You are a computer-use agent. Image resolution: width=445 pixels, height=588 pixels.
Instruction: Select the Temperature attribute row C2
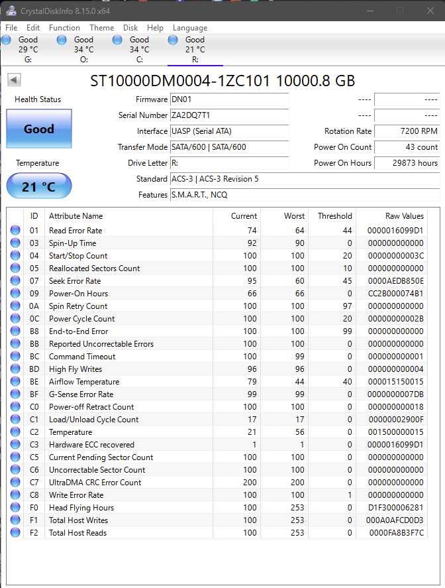[217, 432]
